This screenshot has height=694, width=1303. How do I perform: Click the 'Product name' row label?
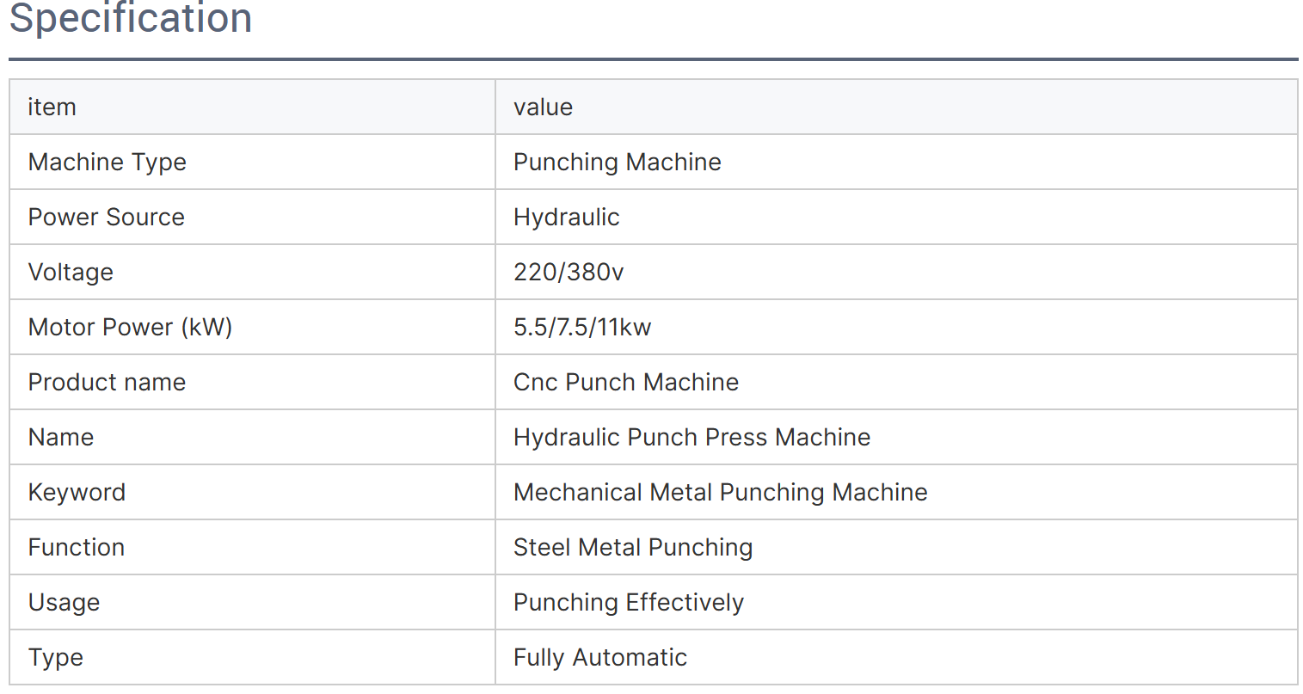[x=107, y=383]
